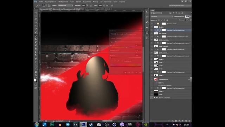The width and height of the screenshot is (225, 127).
Task: Click the foreground color swatch
Action: [x=35, y=80]
